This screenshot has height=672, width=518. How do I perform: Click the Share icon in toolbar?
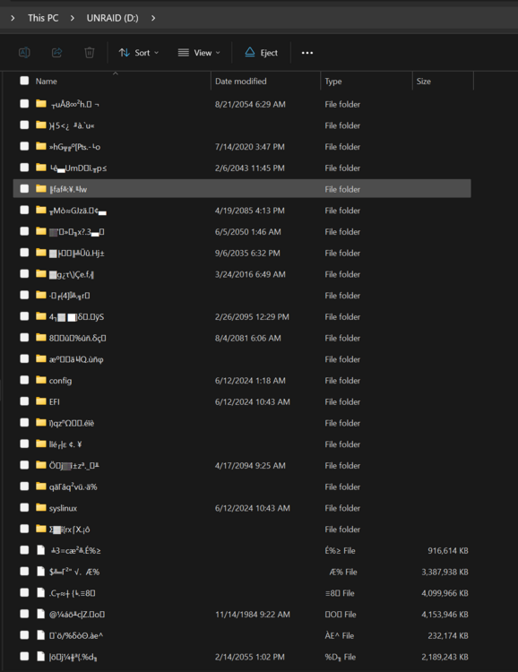(56, 53)
